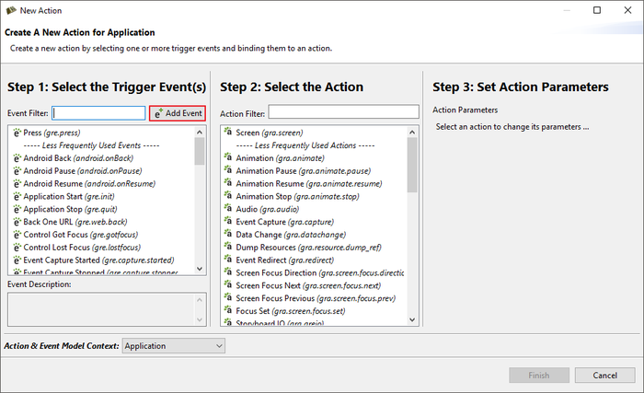This screenshot has height=393, width=644.
Task: Click the event list scrollbar thumb
Action: pyautogui.click(x=200, y=151)
